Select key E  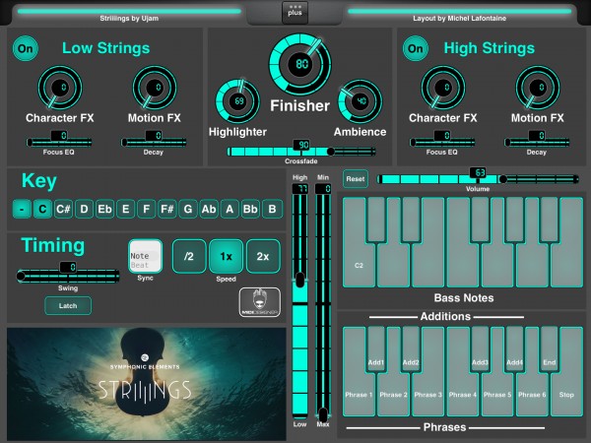[x=125, y=209]
